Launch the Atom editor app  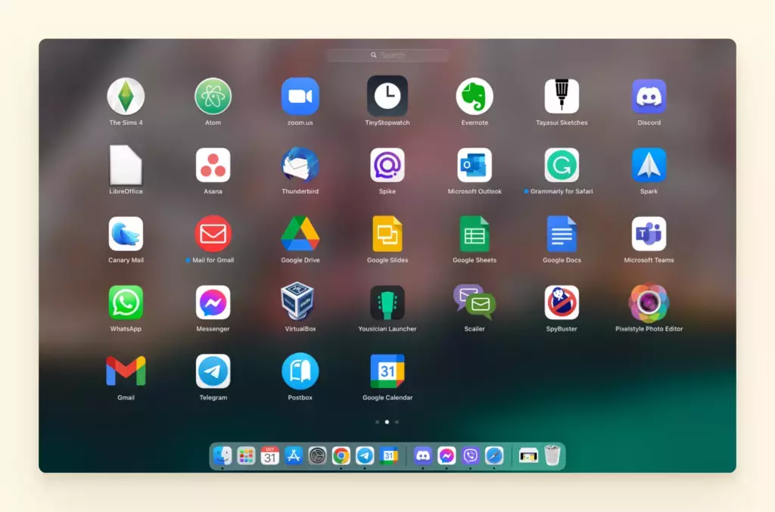(x=213, y=96)
